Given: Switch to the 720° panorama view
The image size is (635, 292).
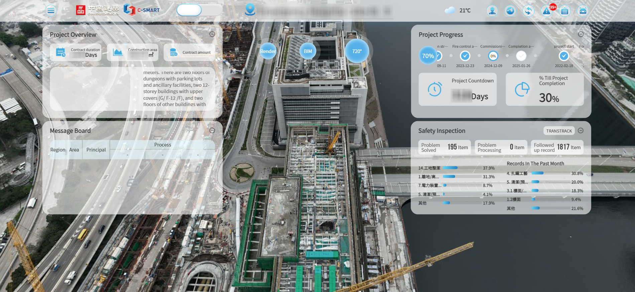Looking at the screenshot, I should pos(357,51).
